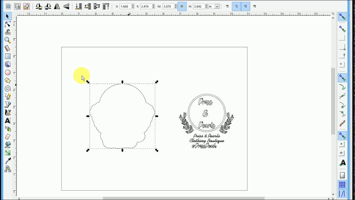
Task: Select the Text tool in toolbox
Action: [8, 121]
